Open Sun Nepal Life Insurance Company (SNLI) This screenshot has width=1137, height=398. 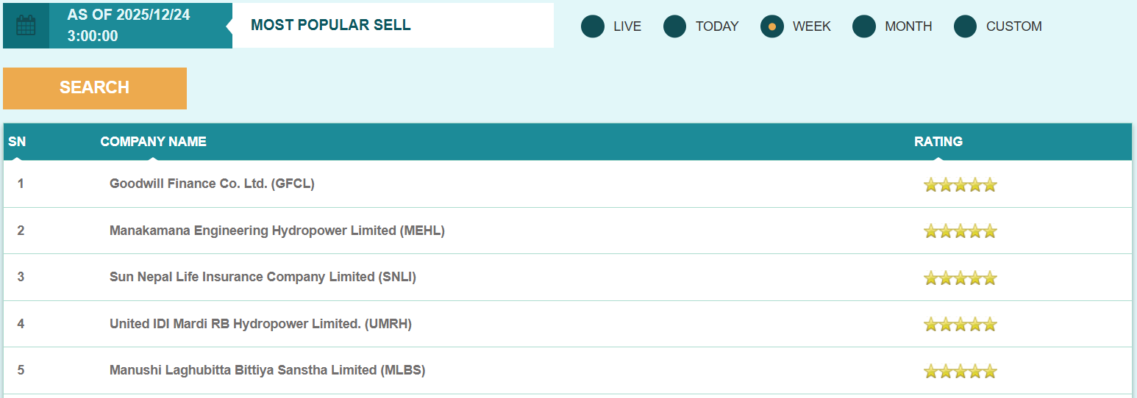[x=263, y=277]
